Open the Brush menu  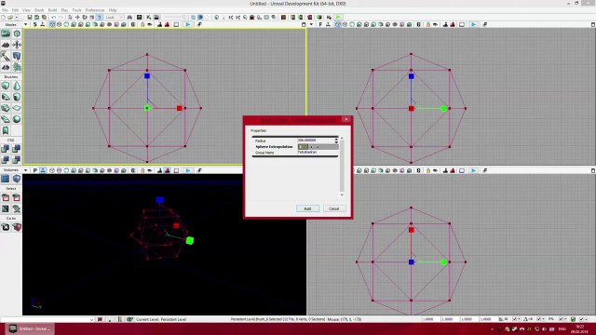(39, 10)
